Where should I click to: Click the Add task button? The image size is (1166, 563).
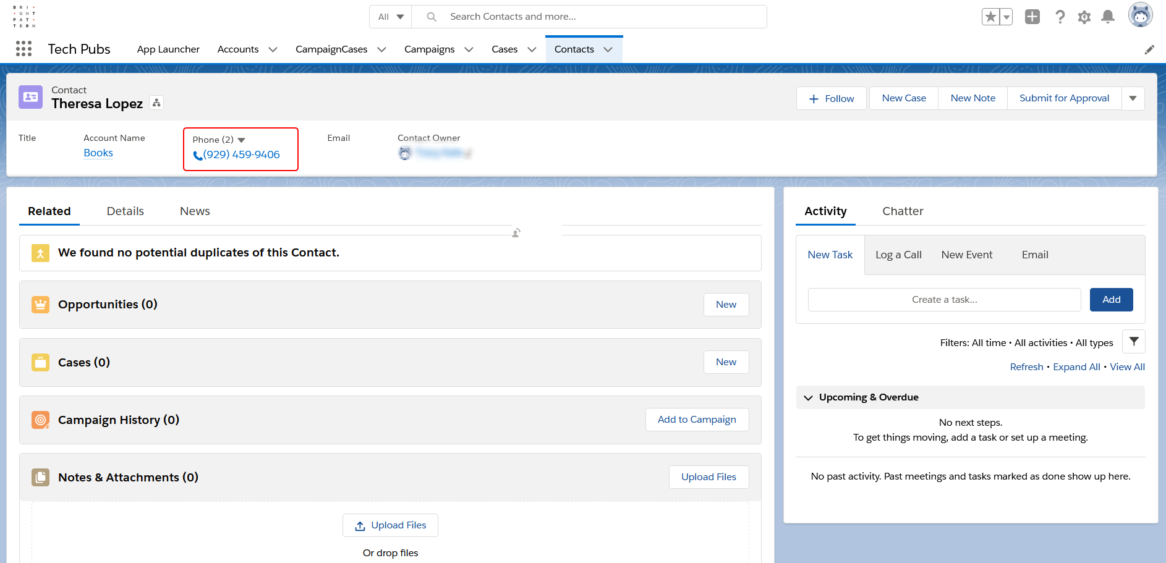point(1112,300)
